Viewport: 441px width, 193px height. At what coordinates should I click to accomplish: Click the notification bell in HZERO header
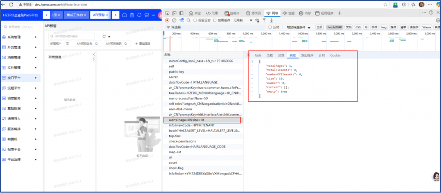tap(139, 15)
